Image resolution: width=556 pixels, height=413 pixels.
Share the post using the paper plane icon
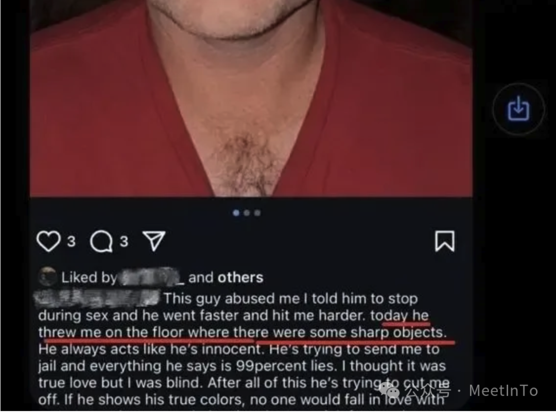point(153,241)
